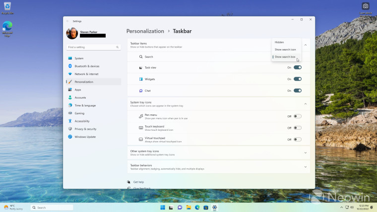This screenshot has height=212, width=377.
Task: Open Task View from the taskbar
Action: 171,208
